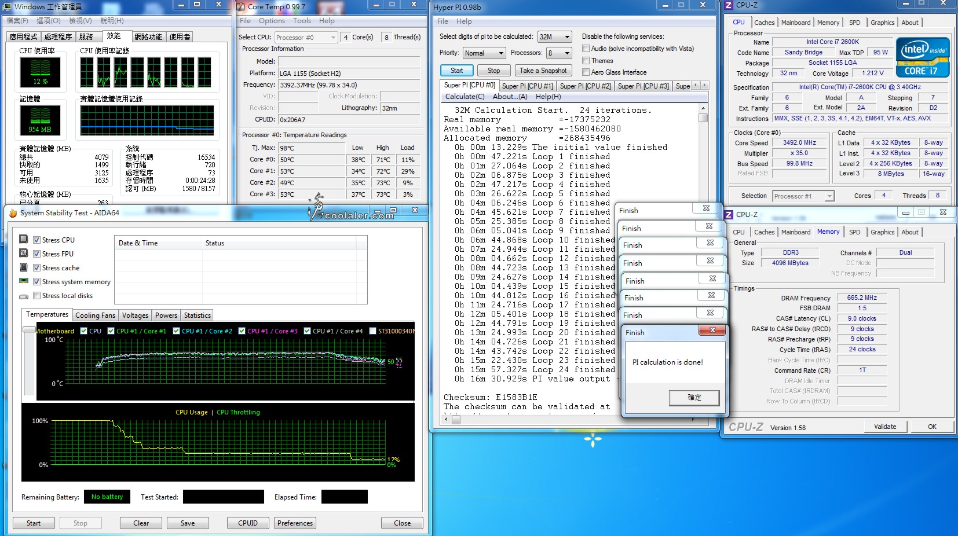
Task: Select Statistics tab in AIDA64
Action: click(x=197, y=315)
